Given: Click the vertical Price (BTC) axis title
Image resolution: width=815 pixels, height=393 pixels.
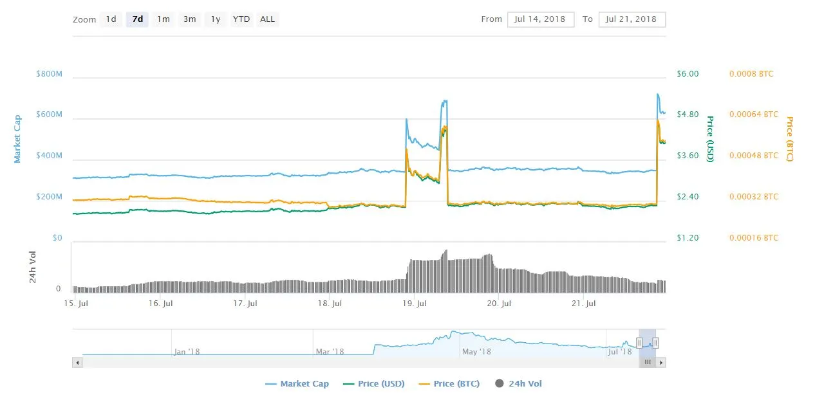Looking at the screenshot, I should point(789,139).
